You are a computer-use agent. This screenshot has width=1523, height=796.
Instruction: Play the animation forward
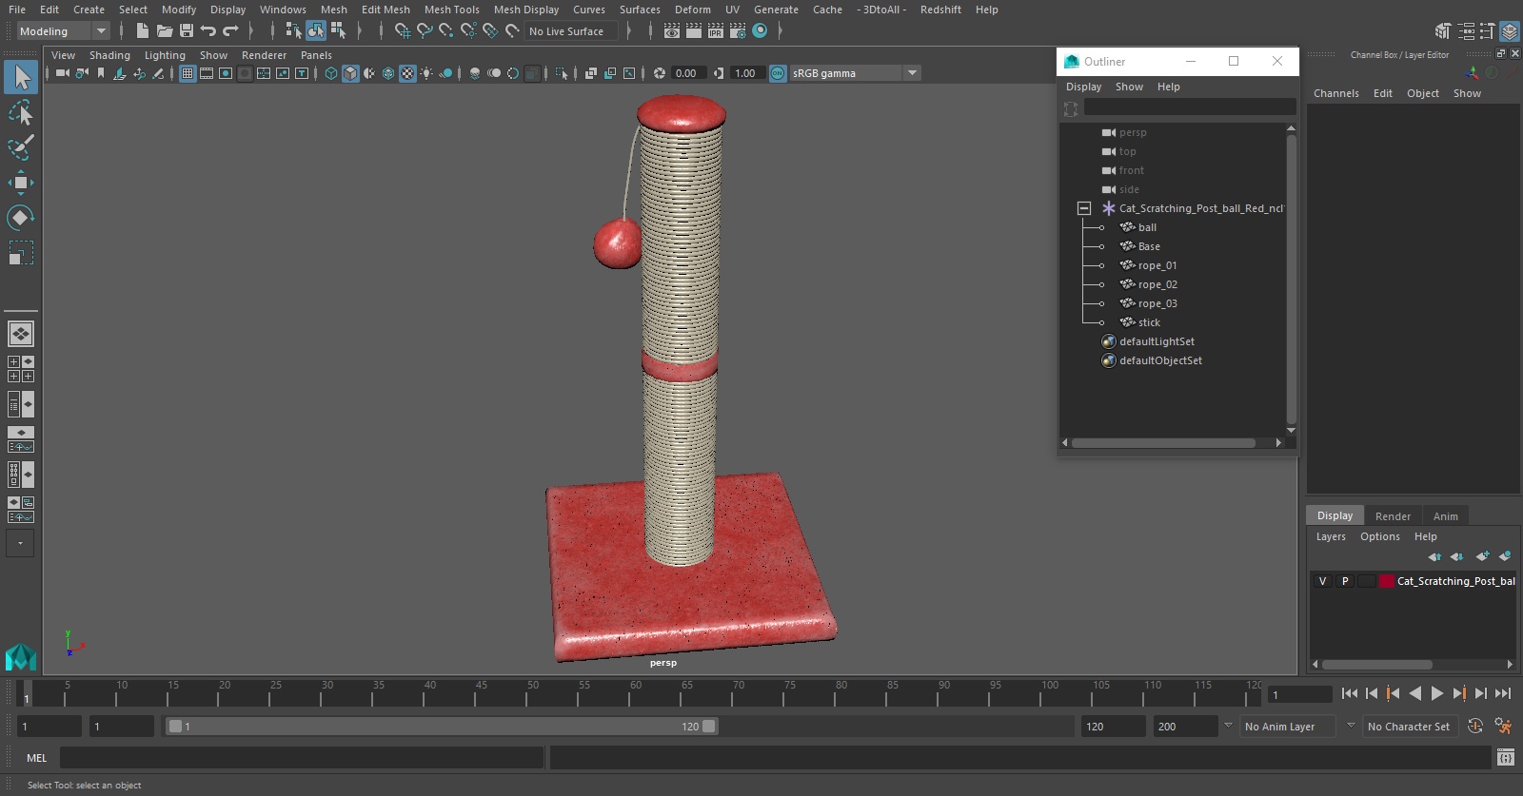tap(1437, 693)
